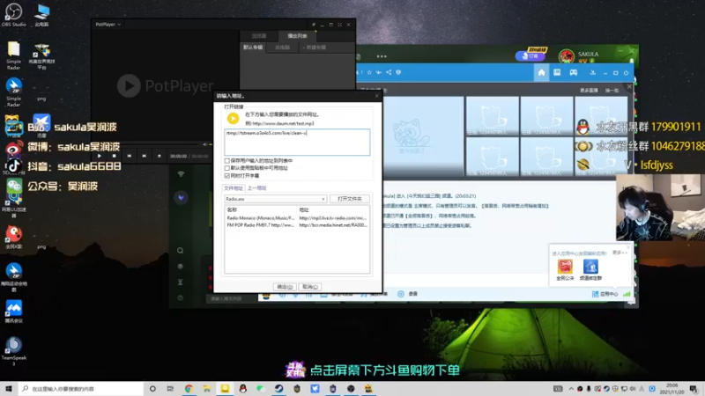Select 此电脑 tab in PotPlayer playlist
This screenshot has width=705, height=396.
(x=282, y=48)
